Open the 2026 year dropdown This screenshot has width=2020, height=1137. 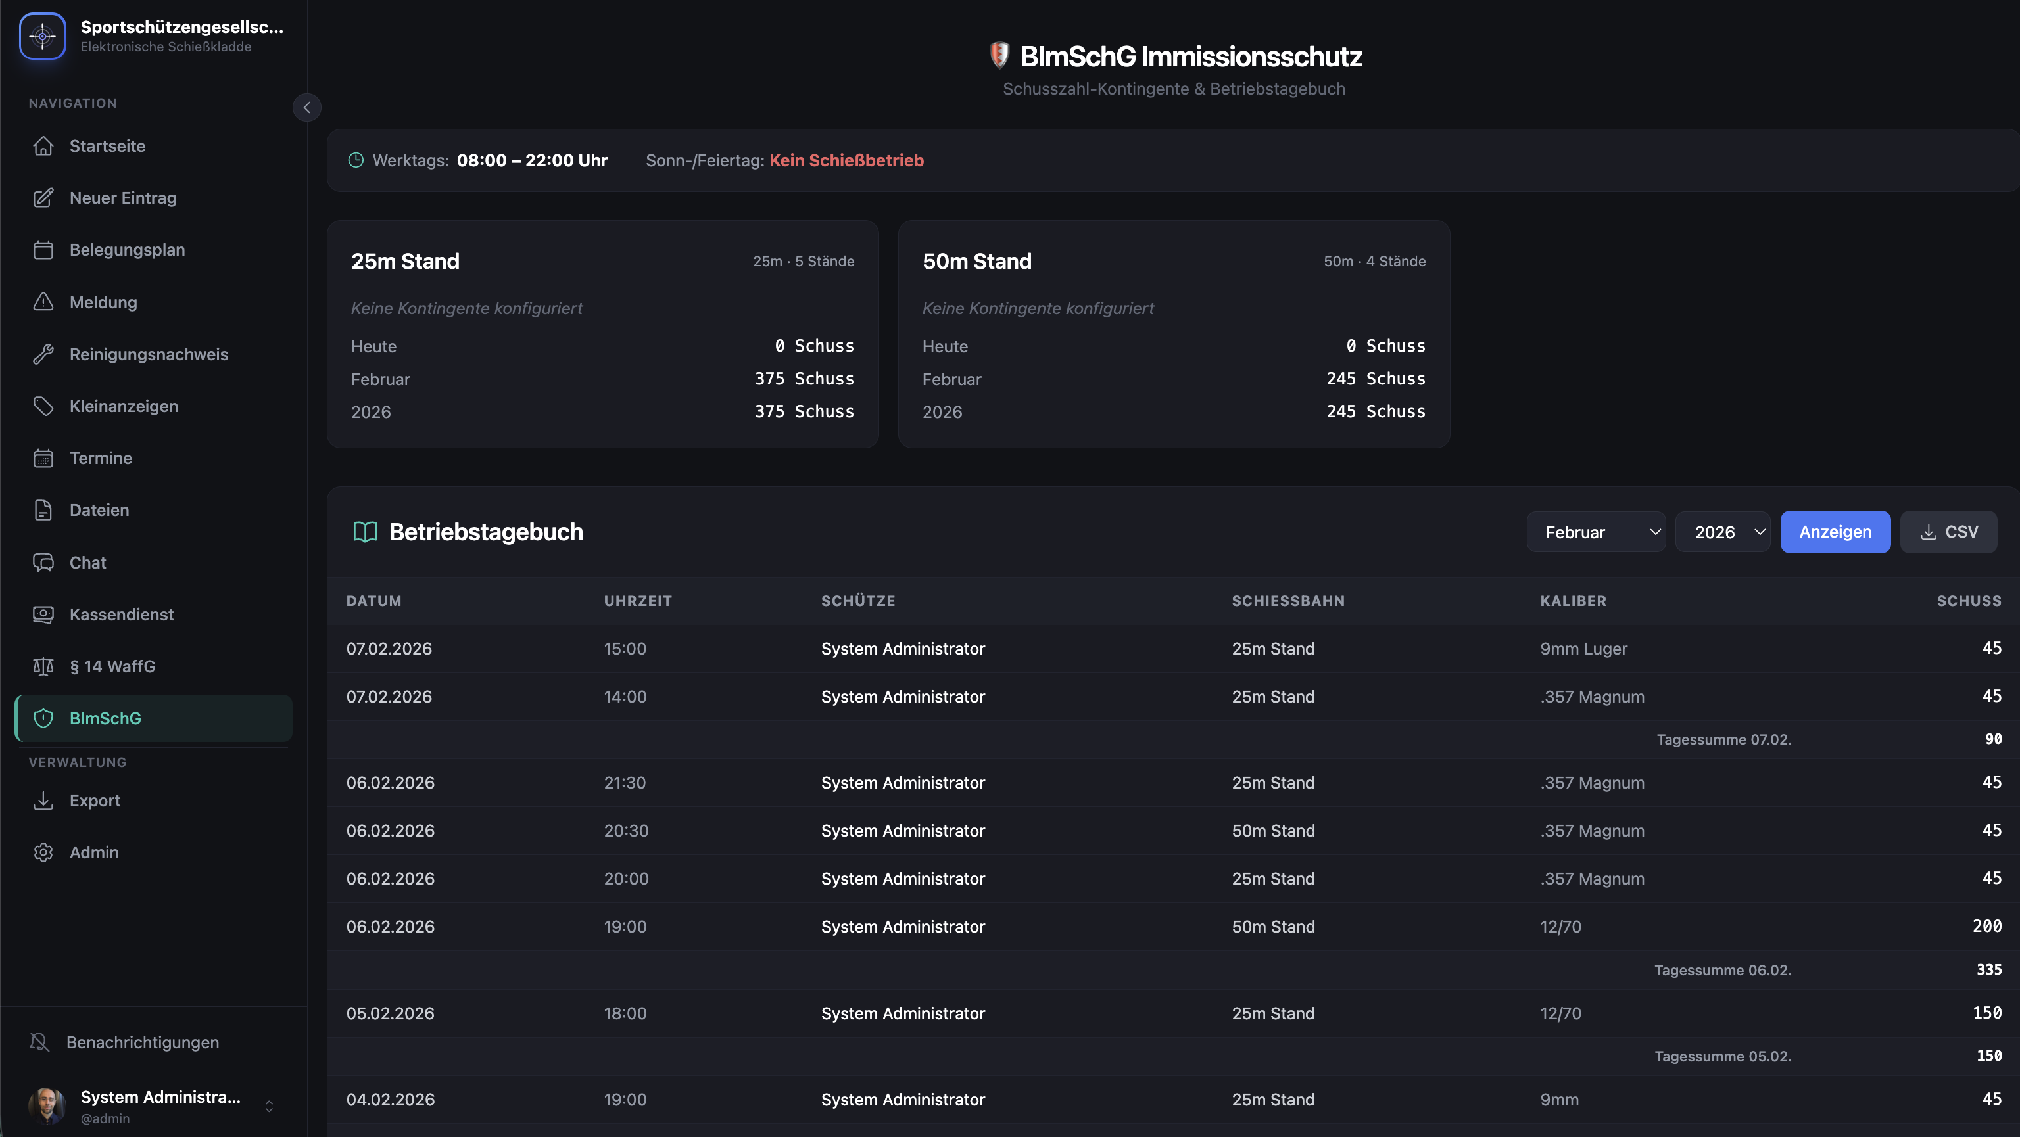(x=1723, y=532)
